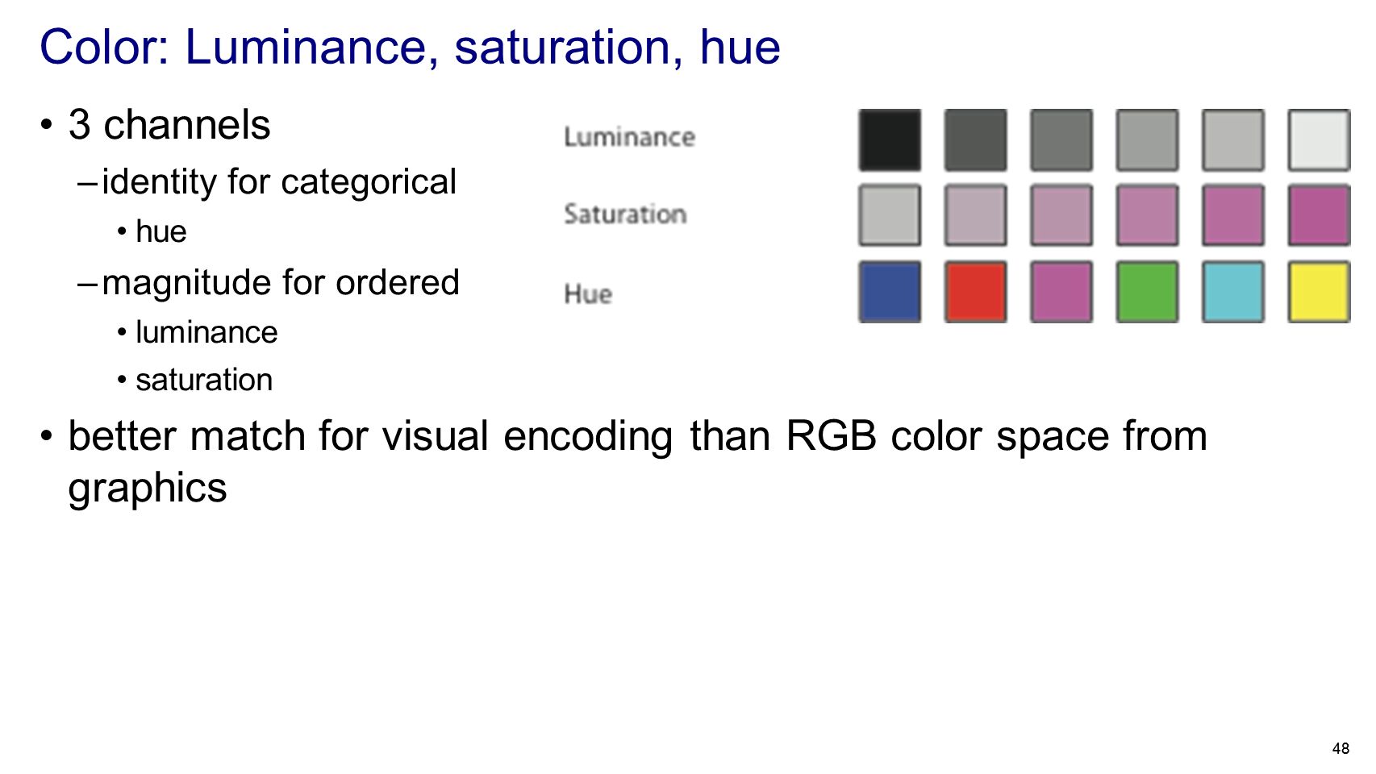Click the 'better match for visual encoding' bullet

point(637,461)
